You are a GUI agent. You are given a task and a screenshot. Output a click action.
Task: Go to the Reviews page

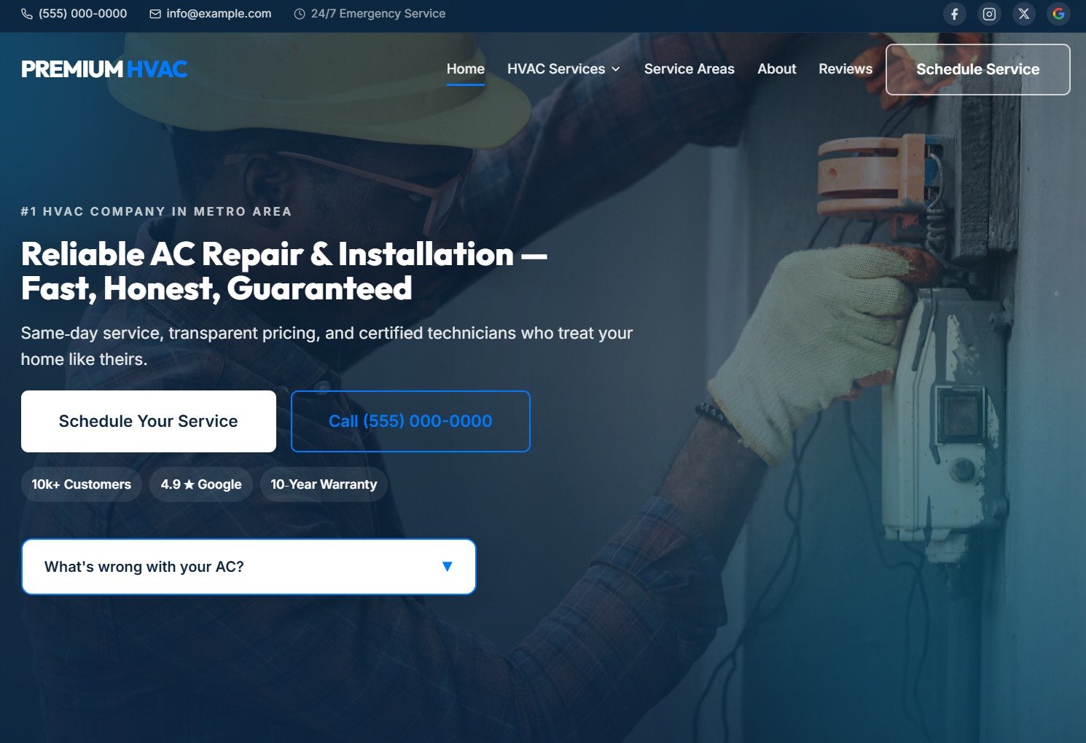click(845, 69)
